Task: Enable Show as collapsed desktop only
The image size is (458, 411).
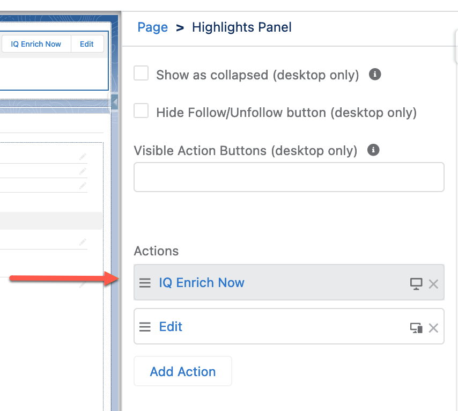Action: click(141, 73)
